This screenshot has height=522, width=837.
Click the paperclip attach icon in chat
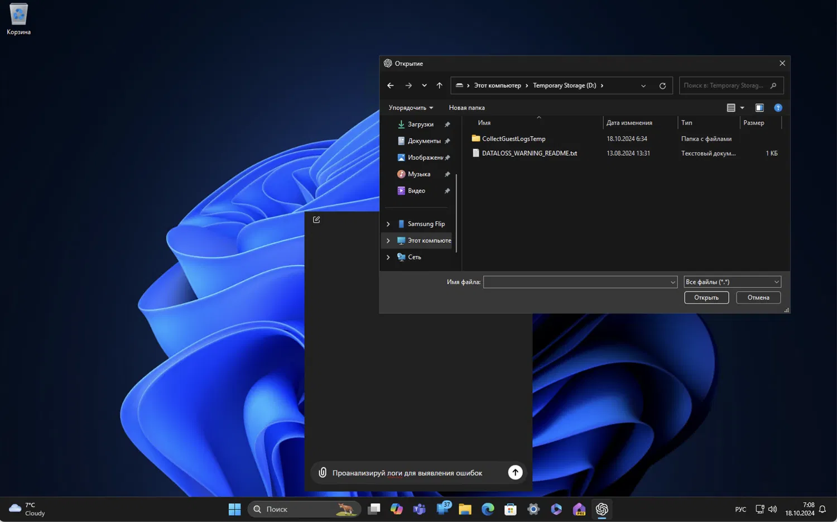pyautogui.click(x=323, y=473)
